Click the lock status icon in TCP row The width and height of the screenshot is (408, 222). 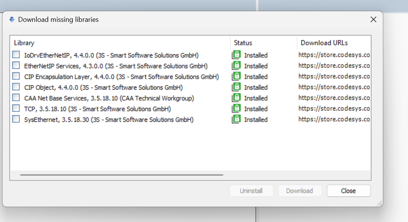(236, 108)
